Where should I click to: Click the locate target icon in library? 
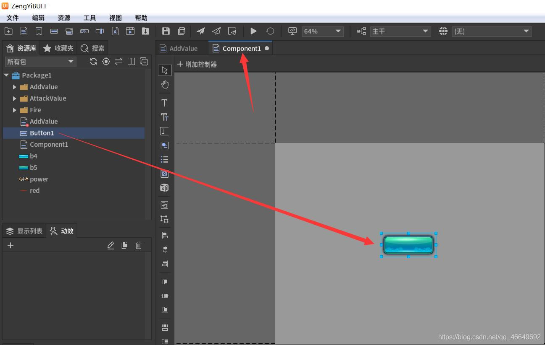coord(106,62)
